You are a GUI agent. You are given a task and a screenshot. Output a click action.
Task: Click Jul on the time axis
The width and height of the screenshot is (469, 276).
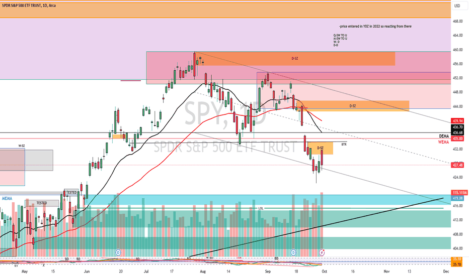point(146,271)
